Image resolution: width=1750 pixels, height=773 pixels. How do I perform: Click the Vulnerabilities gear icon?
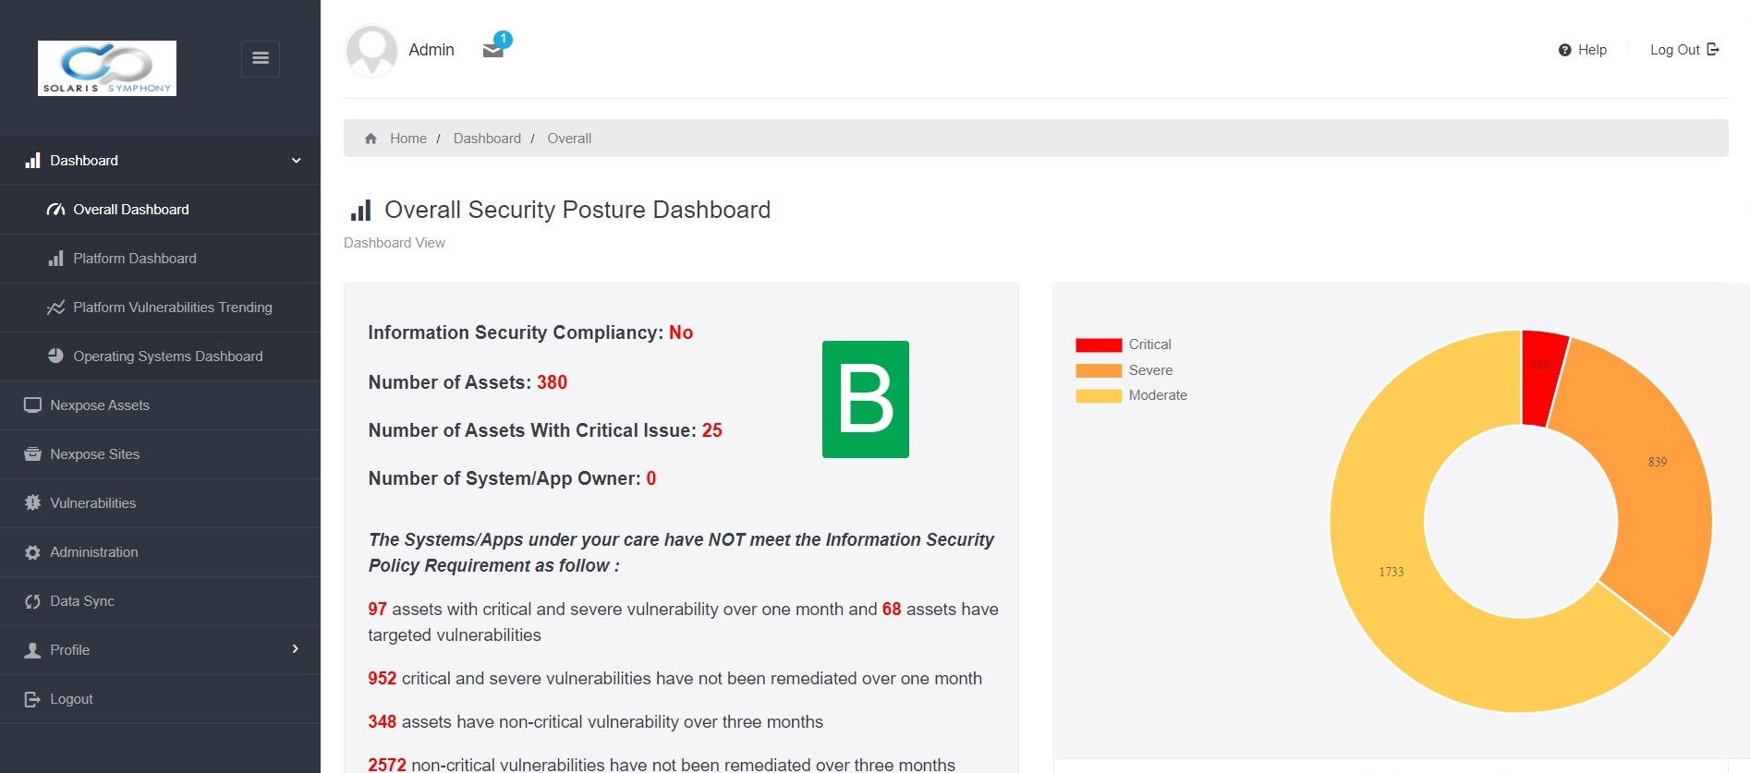(32, 503)
